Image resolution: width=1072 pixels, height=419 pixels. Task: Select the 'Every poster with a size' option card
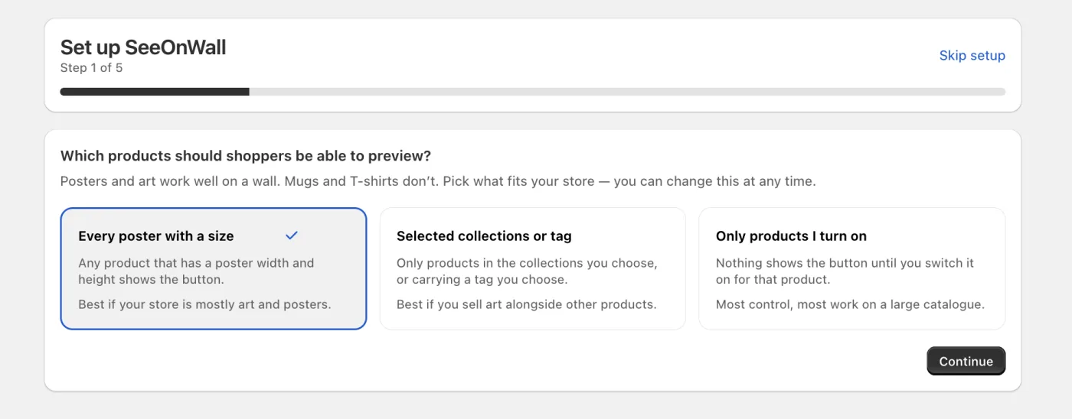[214, 268]
